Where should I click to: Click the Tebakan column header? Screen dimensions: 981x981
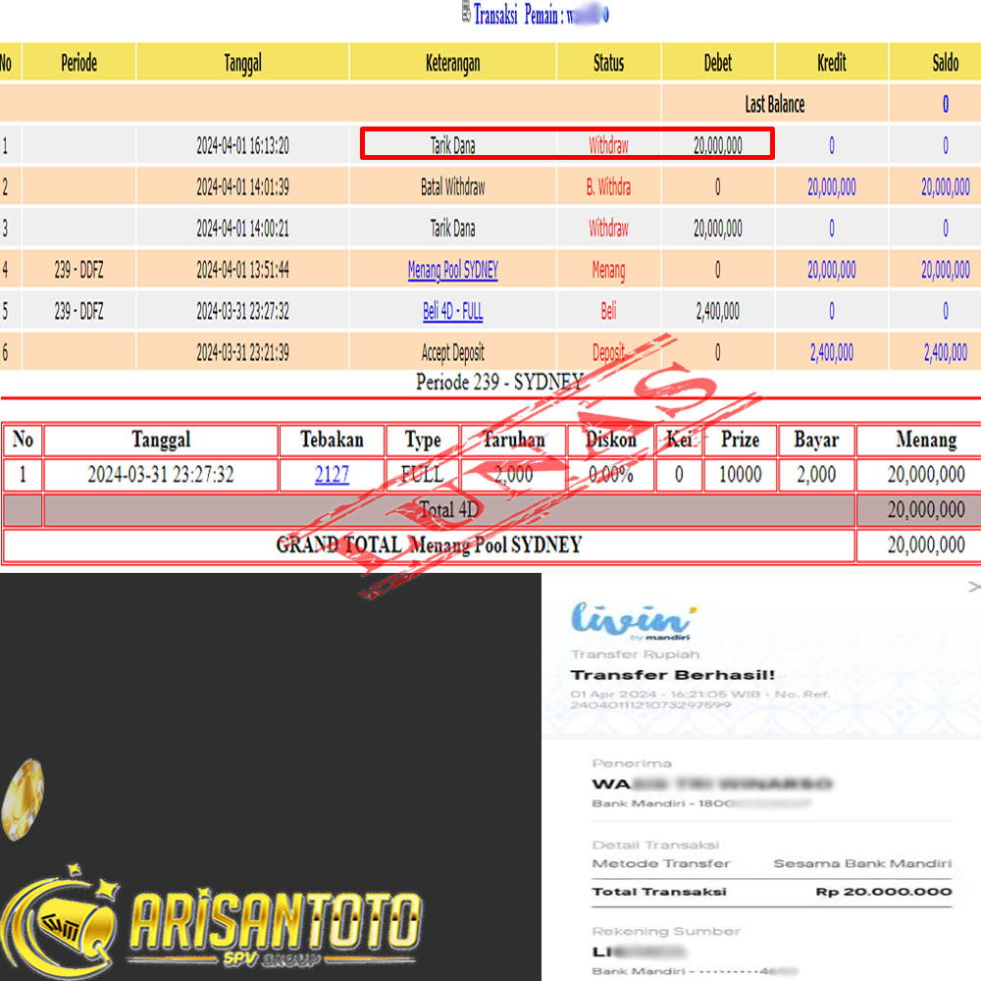[x=332, y=439]
